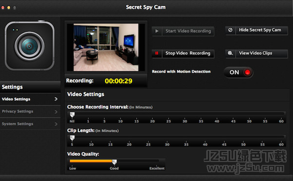The height and width of the screenshot is (181, 293).
Task: Set Recording Interval slider to 30 mark
Action: (x=185, y=115)
